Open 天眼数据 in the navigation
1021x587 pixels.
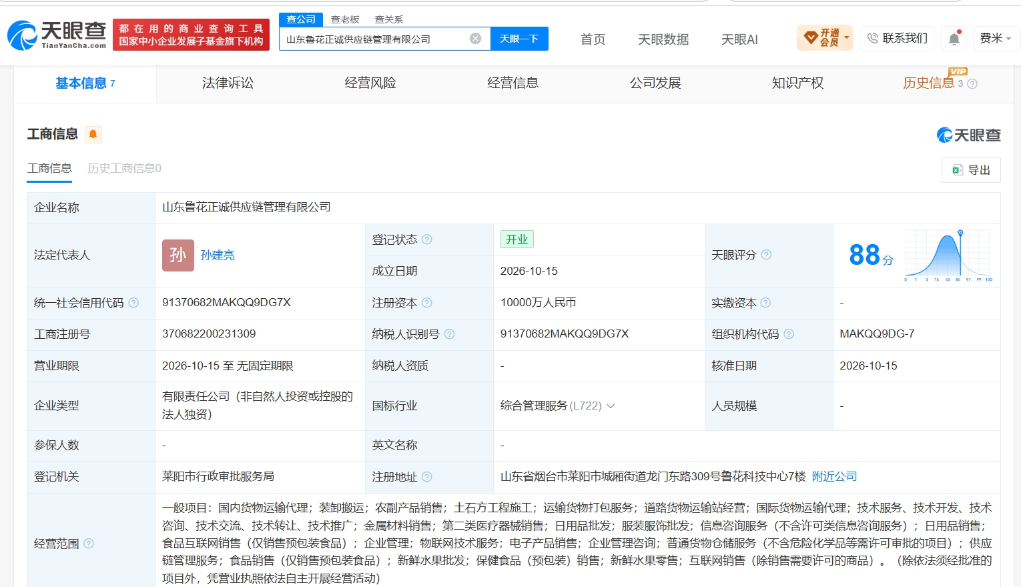point(663,39)
